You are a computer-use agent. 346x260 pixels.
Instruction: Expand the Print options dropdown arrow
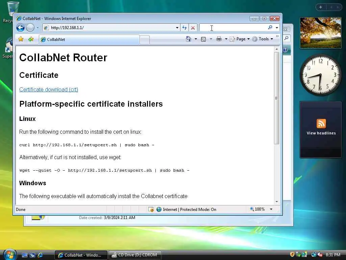(226, 39)
